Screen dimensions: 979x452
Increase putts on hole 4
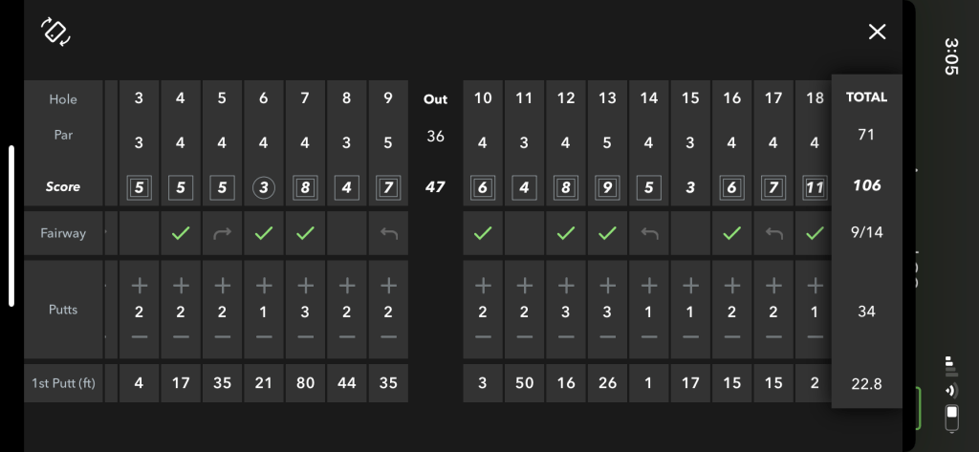click(181, 285)
